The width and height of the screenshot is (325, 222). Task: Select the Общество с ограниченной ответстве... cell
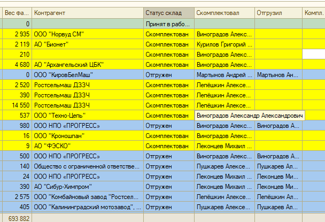click(x=88, y=166)
